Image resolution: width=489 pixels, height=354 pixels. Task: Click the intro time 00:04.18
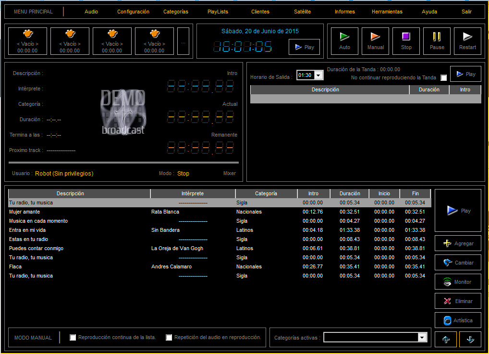pos(313,230)
